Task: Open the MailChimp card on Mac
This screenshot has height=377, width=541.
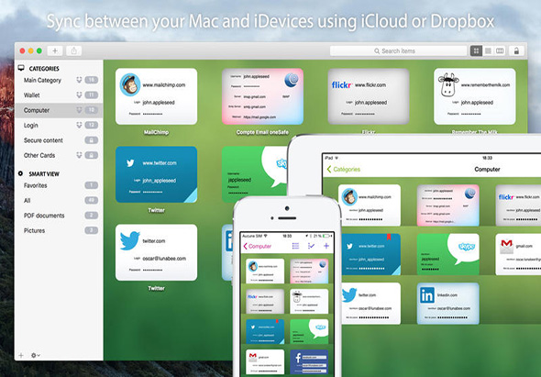Action: point(156,96)
